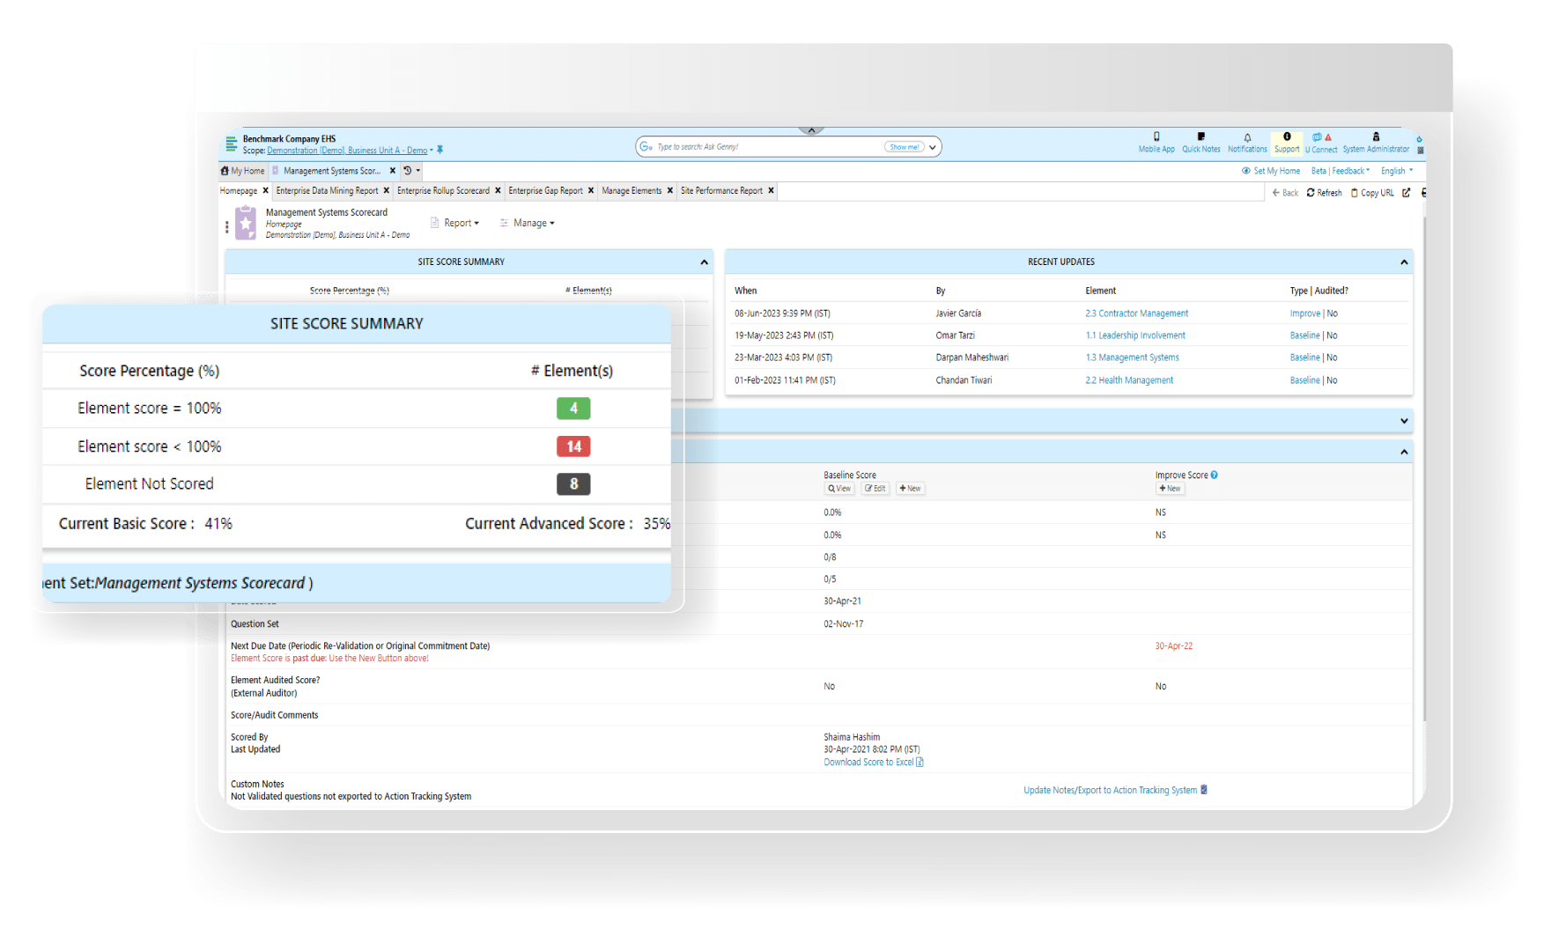
Task: Open the My Home tab
Action: (x=242, y=170)
